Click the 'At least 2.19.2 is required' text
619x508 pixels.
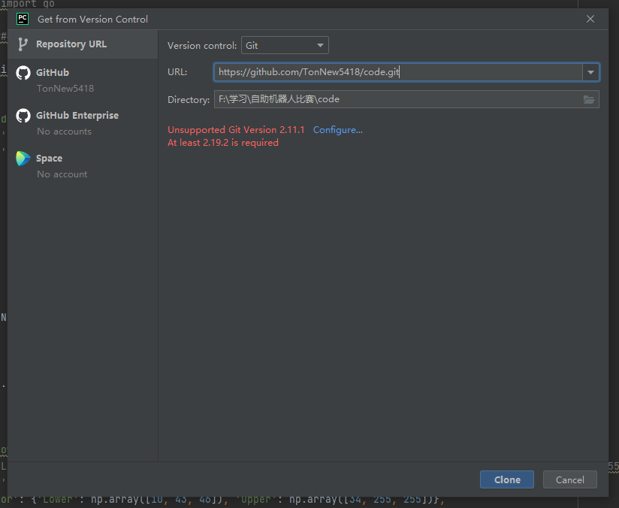223,143
